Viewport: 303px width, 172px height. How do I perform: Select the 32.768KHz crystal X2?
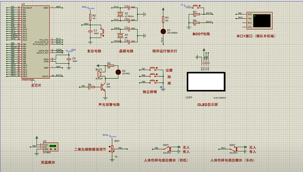coord(120,14)
